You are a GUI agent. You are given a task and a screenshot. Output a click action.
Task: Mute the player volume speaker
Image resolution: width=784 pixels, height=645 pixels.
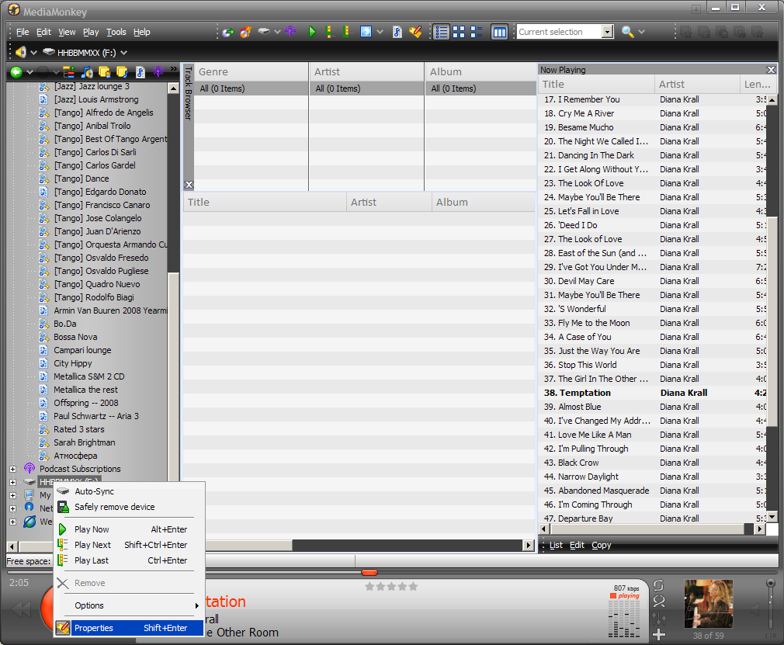755,609
